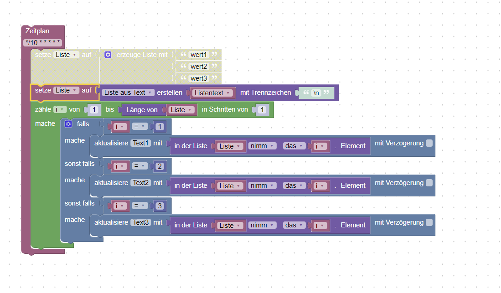Viewport: 501px width, 293px height.
Task: Select the Text1 object ID field
Action: [140, 143]
